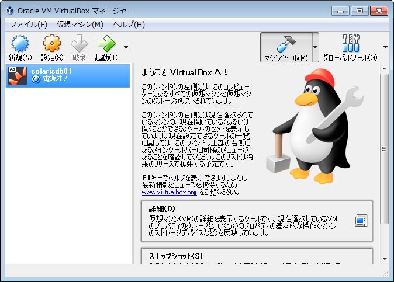Screen dimensions: 394x282
Task: Open the Machine Tools dropdown arrow
Action: tap(315, 47)
